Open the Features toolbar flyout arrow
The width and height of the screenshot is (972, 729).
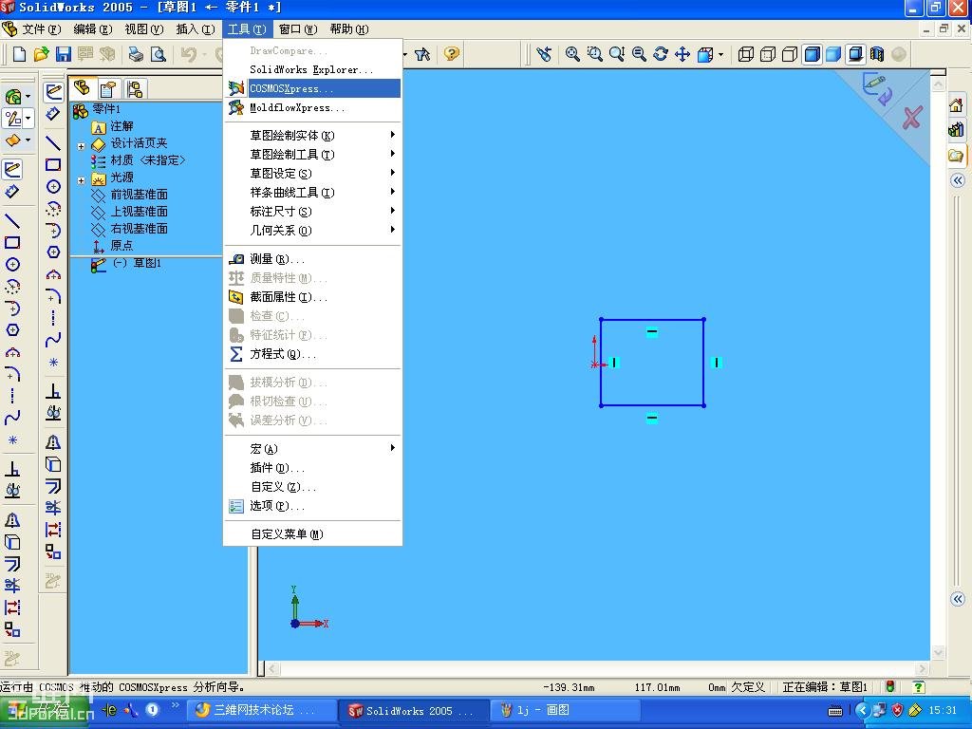28,96
